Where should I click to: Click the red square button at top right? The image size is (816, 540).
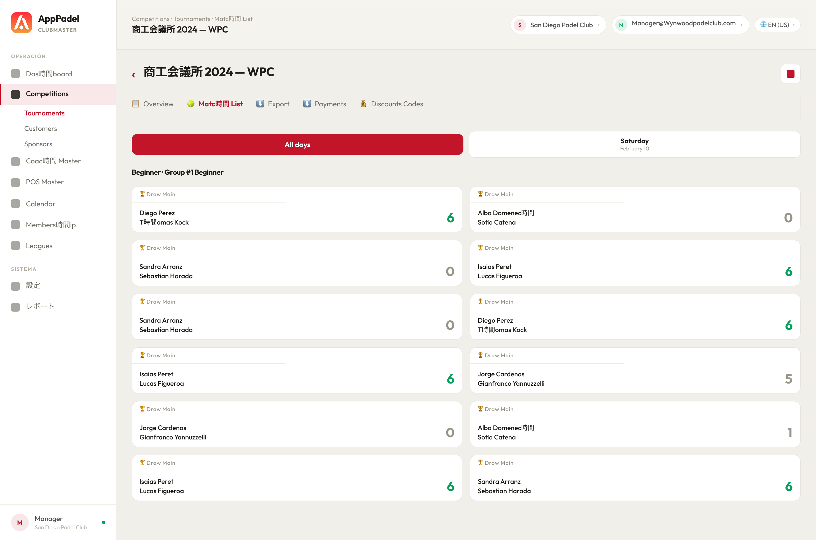click(791, 74)
